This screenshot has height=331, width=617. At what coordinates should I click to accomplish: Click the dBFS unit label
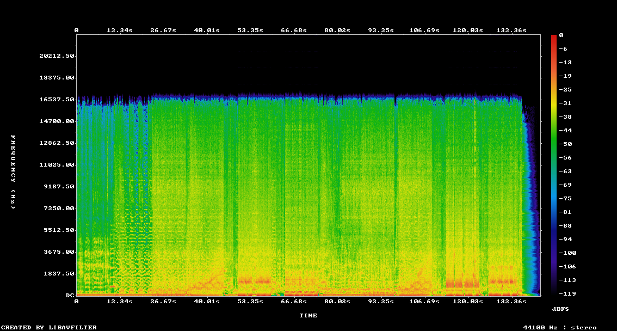point(560,309)
